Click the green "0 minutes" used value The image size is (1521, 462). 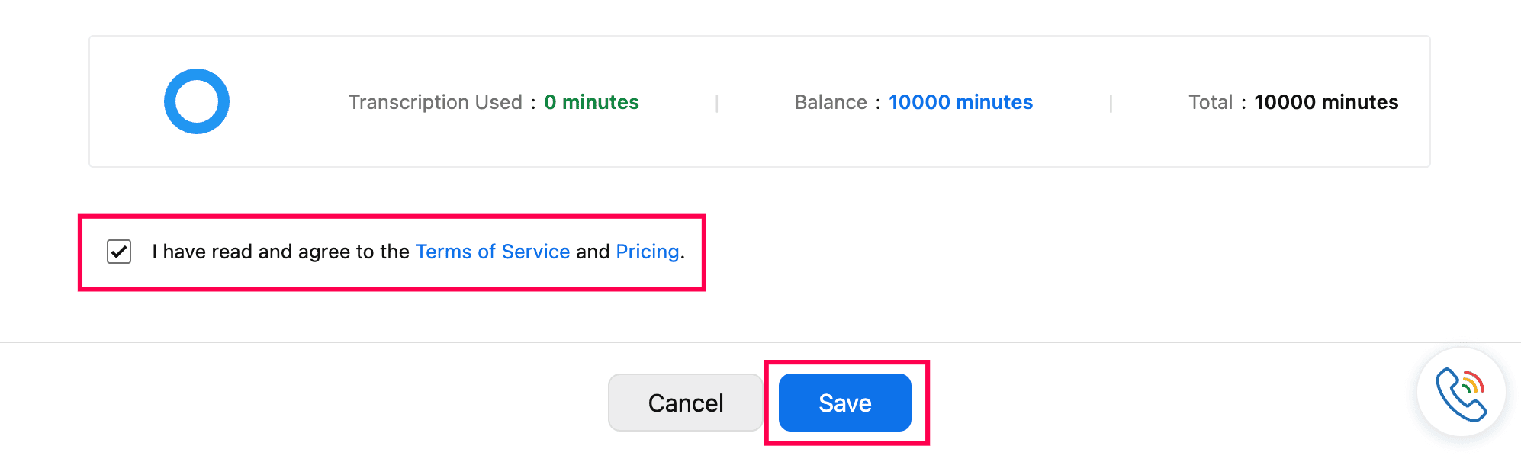coord(591,102)
